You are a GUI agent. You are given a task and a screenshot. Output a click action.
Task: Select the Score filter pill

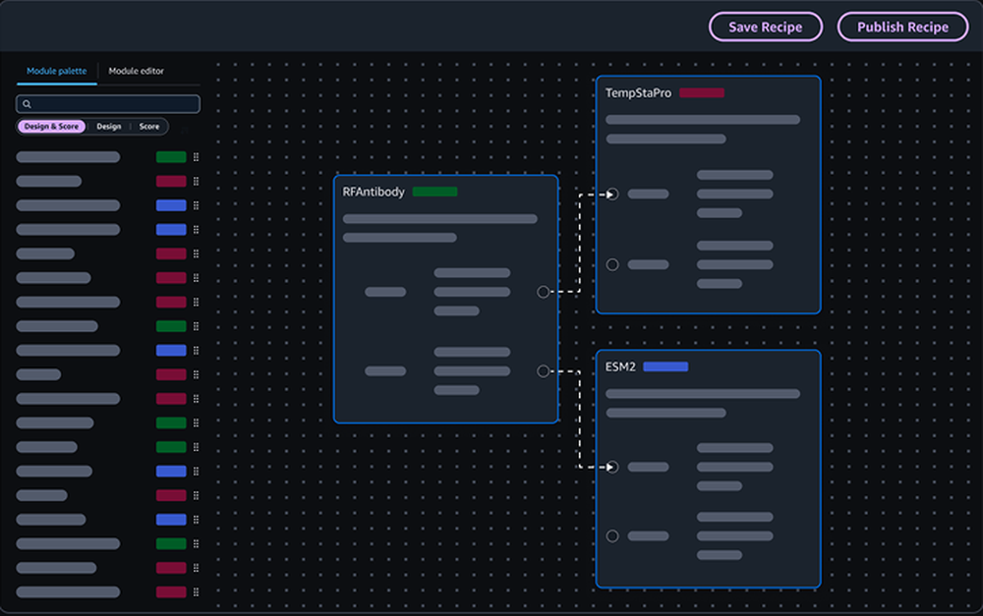pyautogui.click(x=149, y=127)
